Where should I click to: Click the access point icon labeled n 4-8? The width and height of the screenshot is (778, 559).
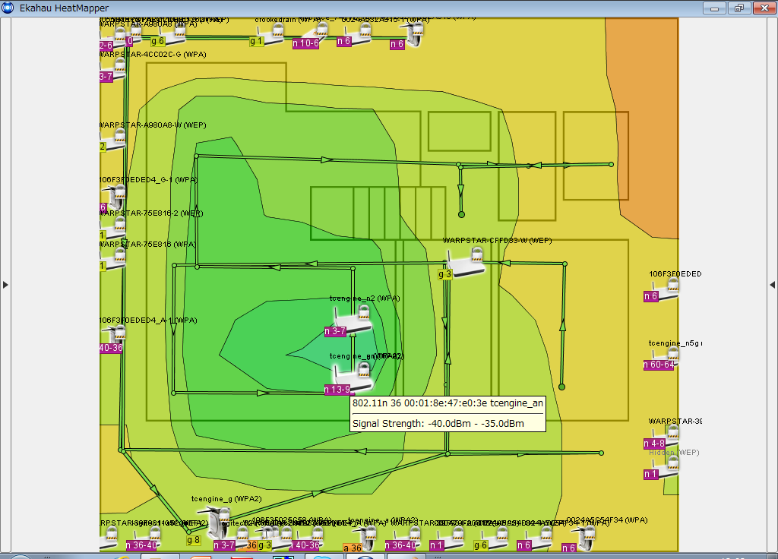click(666, 436)
